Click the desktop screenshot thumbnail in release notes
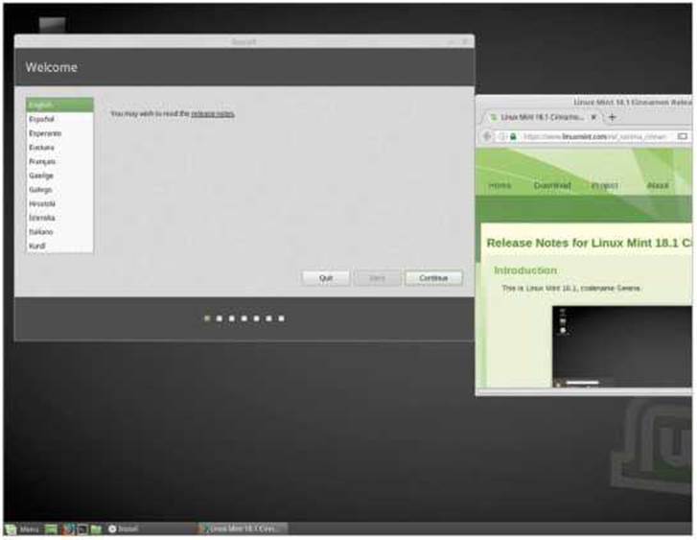This screenshot has width=697, height=540. click(622, 346)
